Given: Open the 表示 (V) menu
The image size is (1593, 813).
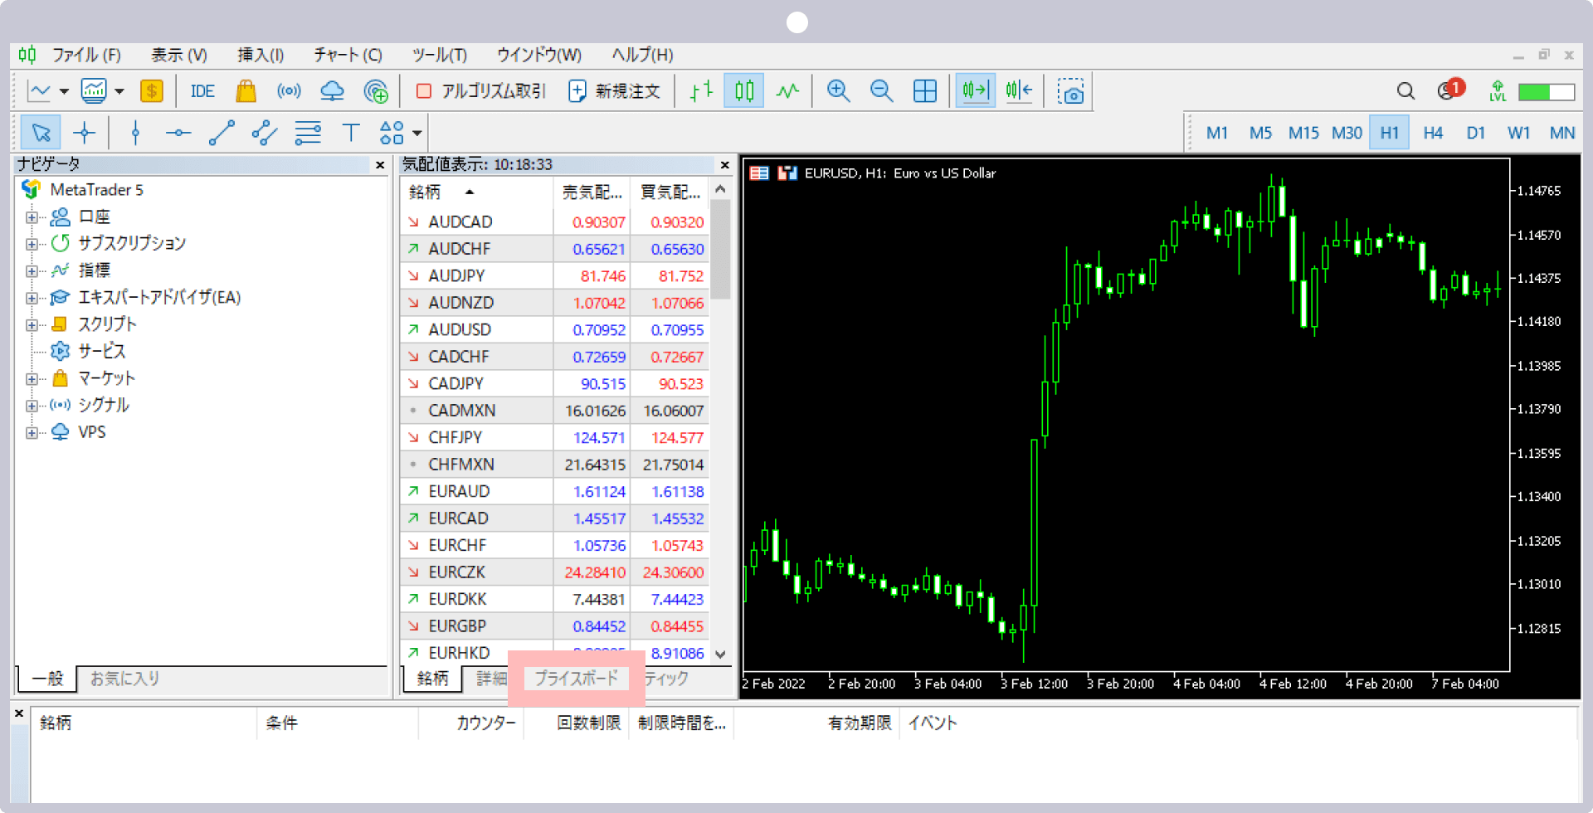Looking at the screenshot, I should click(179, 55).
